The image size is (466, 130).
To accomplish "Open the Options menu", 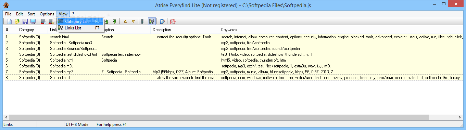I will click(x=47, y=14).
